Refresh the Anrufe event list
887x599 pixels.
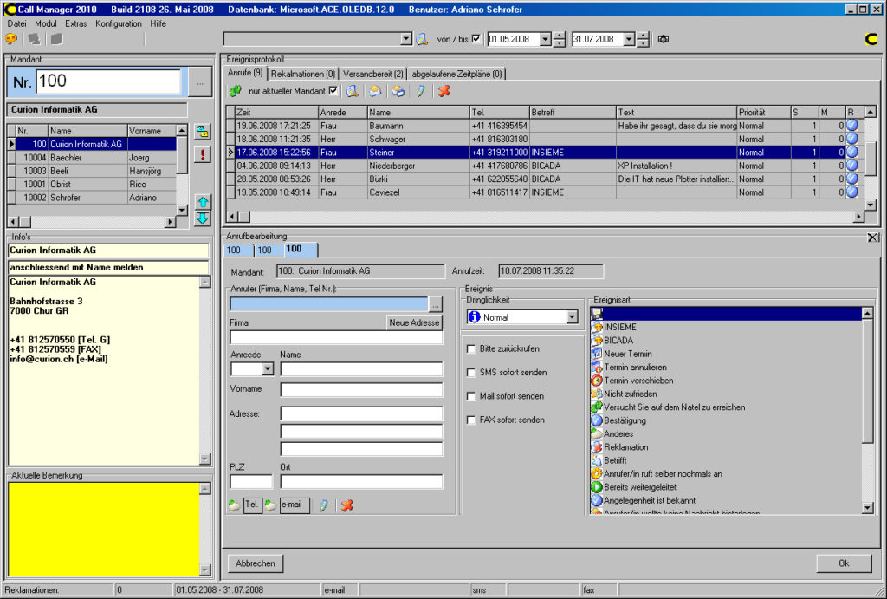(234, 90)
